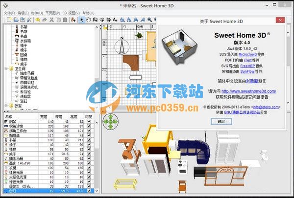Click the up arrow of 3D navigation pad

coord(110,117)
